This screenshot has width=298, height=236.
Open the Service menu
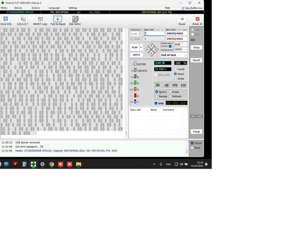point(18,8)
